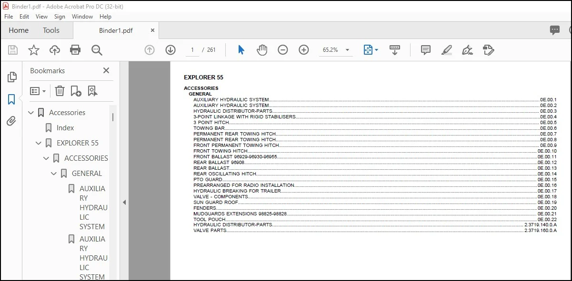This screenshot has height=281, width=572.
Task: Switch to the Home tab
Action: (x=19, y=30)
